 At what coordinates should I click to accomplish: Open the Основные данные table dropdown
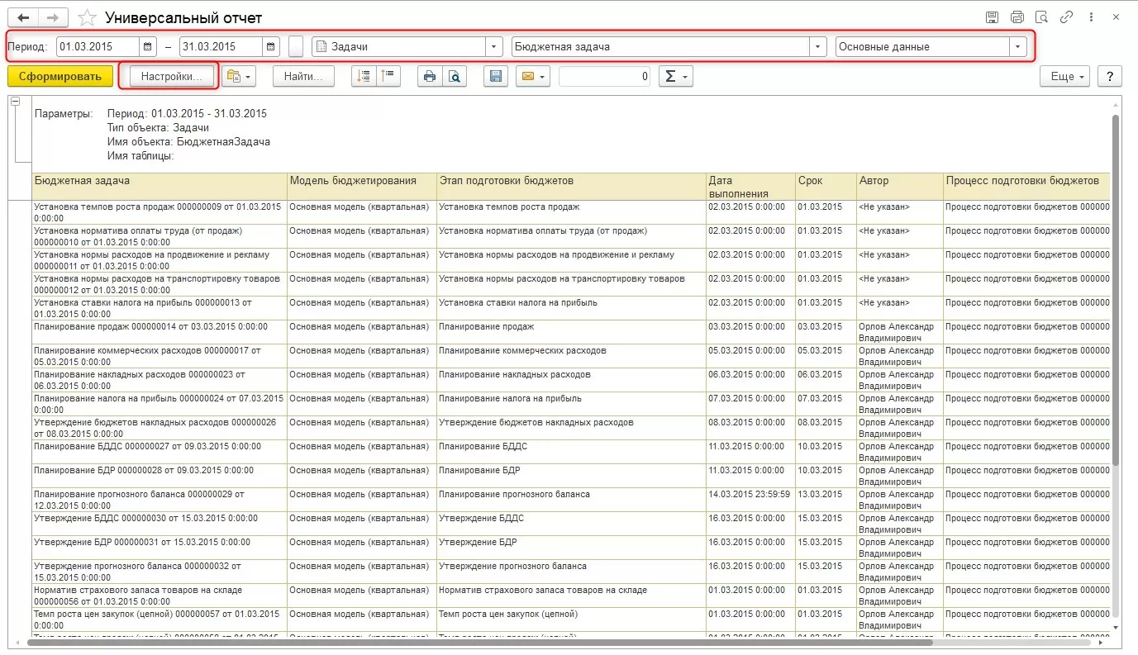click(1018, 47)
